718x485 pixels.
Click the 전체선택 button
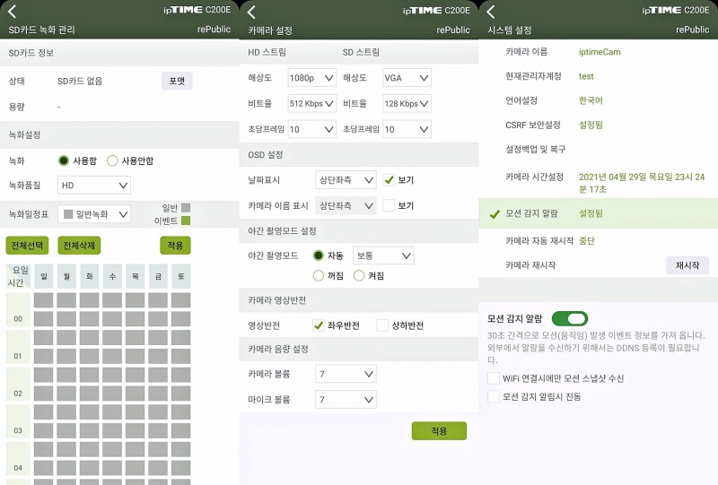(27, 246)
